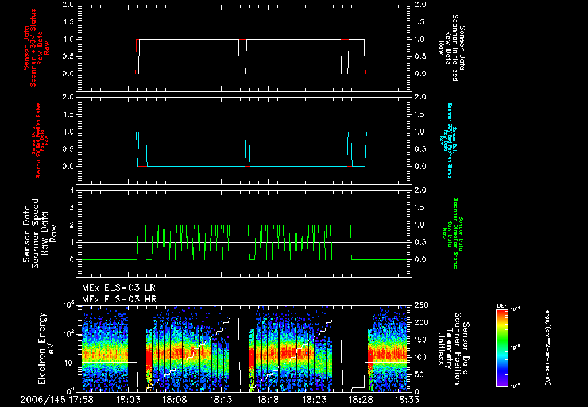
Task: Click the '18:03' time axis label
Action: [x=128, y=400]
